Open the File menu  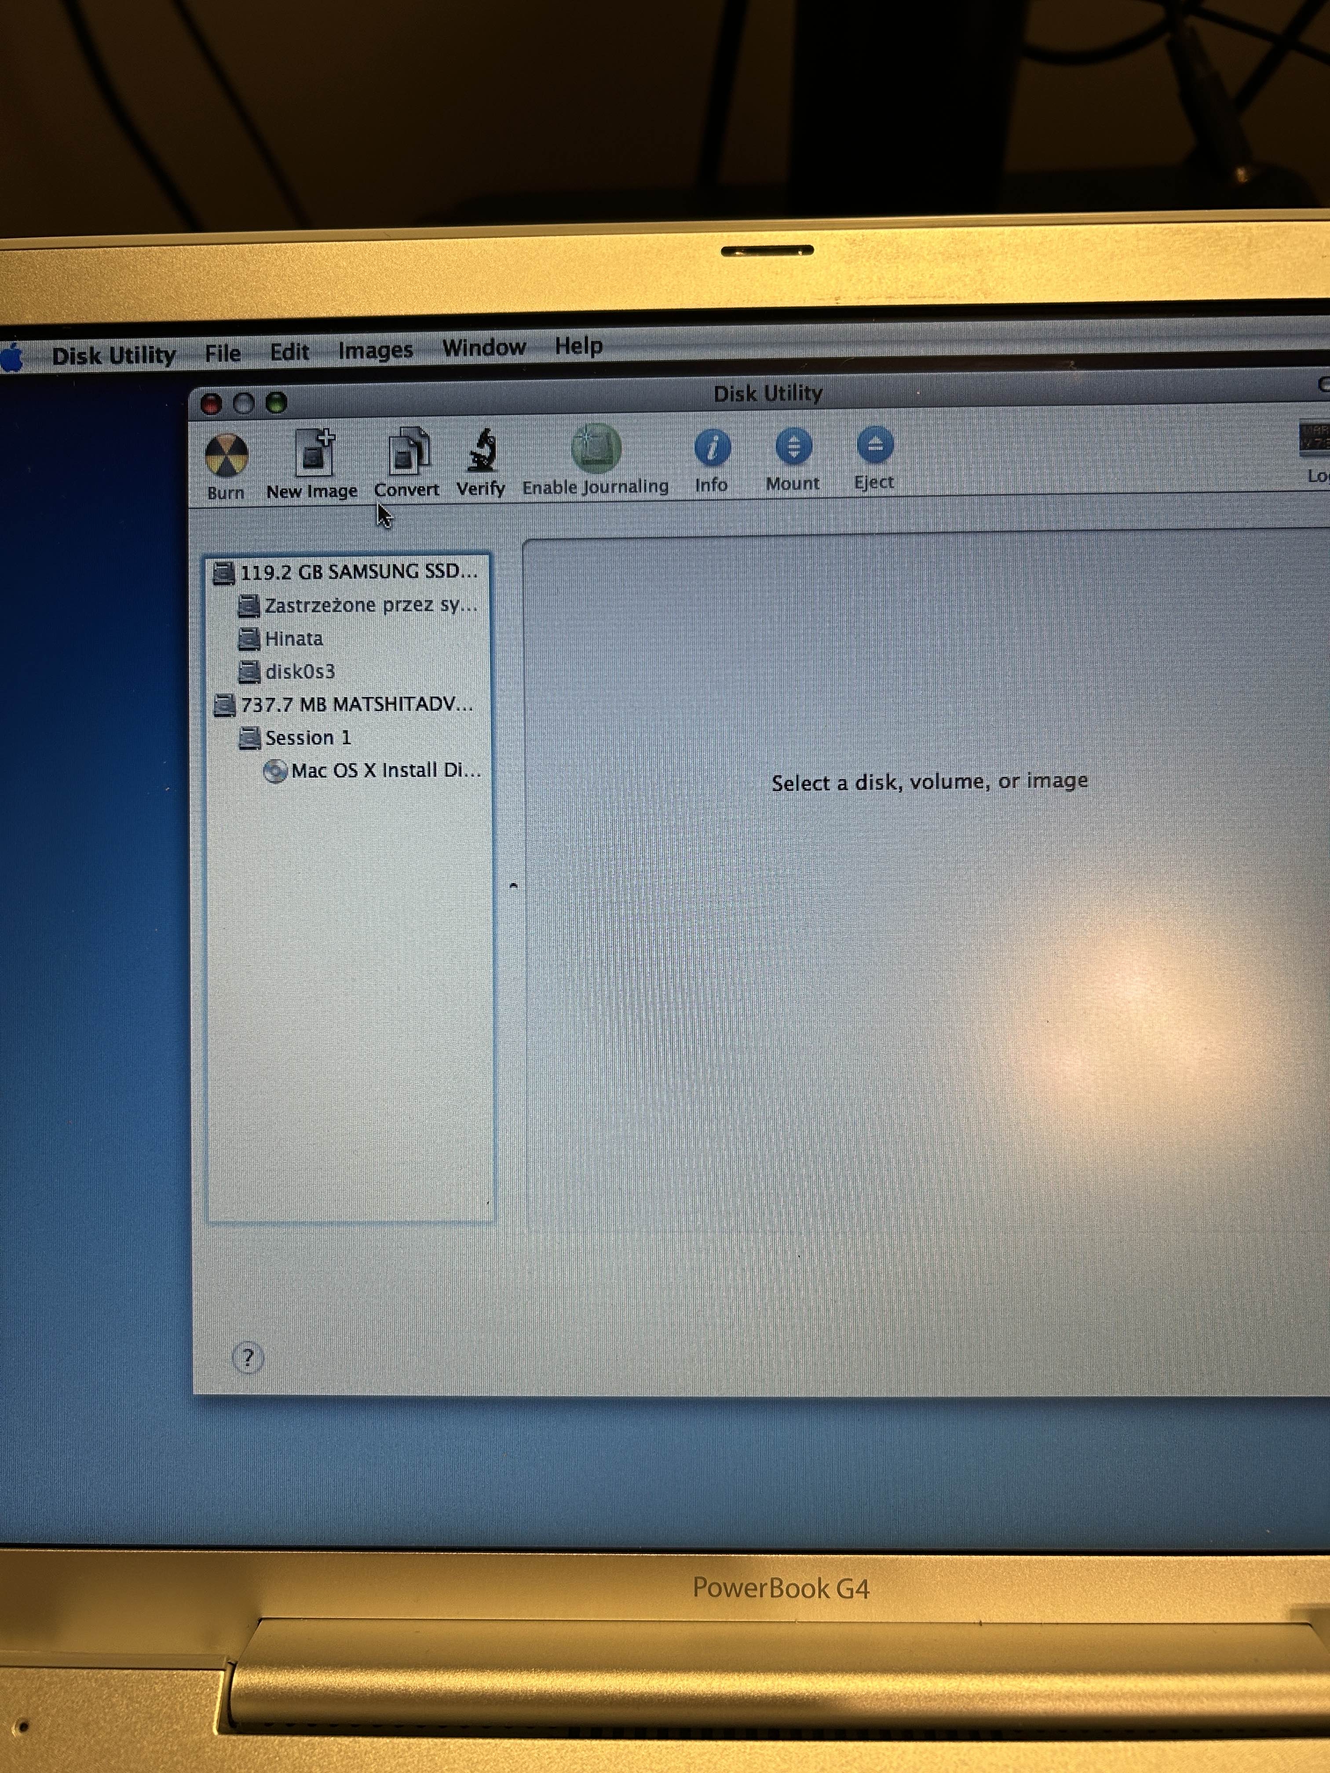pyautogui.click(x=222, y=354)
